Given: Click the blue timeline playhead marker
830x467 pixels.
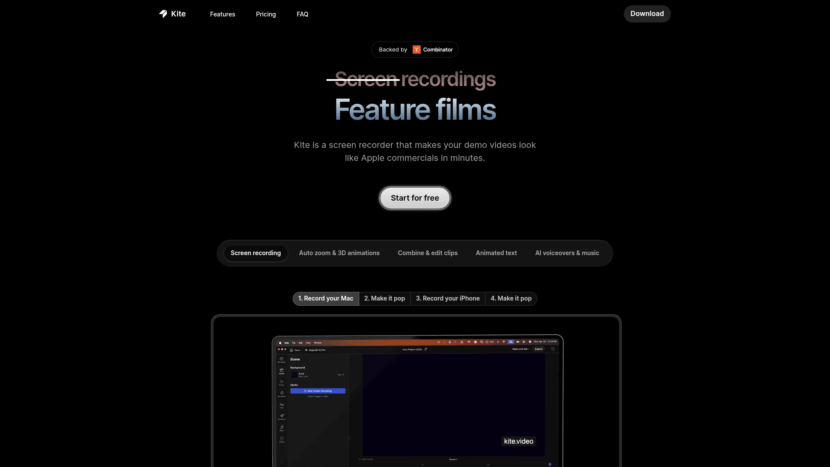Looking at the screenshot, I should click(550, 464).
